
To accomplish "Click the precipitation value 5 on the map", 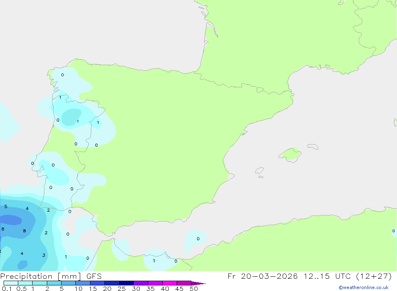I will click(x=6, y=206).
